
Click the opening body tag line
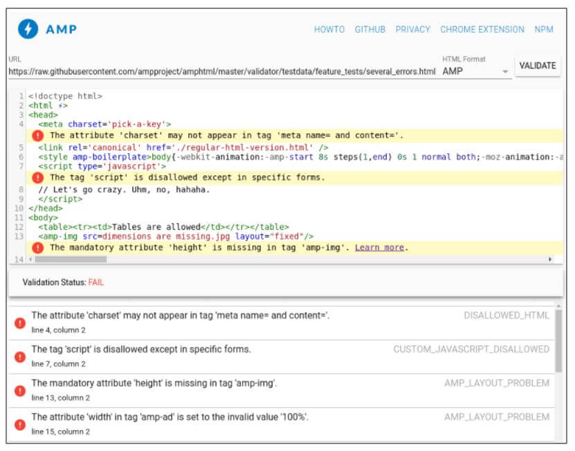coord(44,218)
